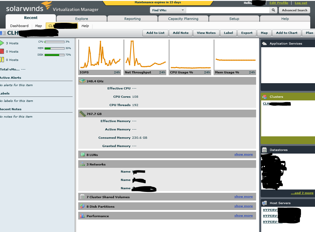This screenshot has width=315, height=232.
Task: Select the Dashboard subtab
Action: [19, 26]
